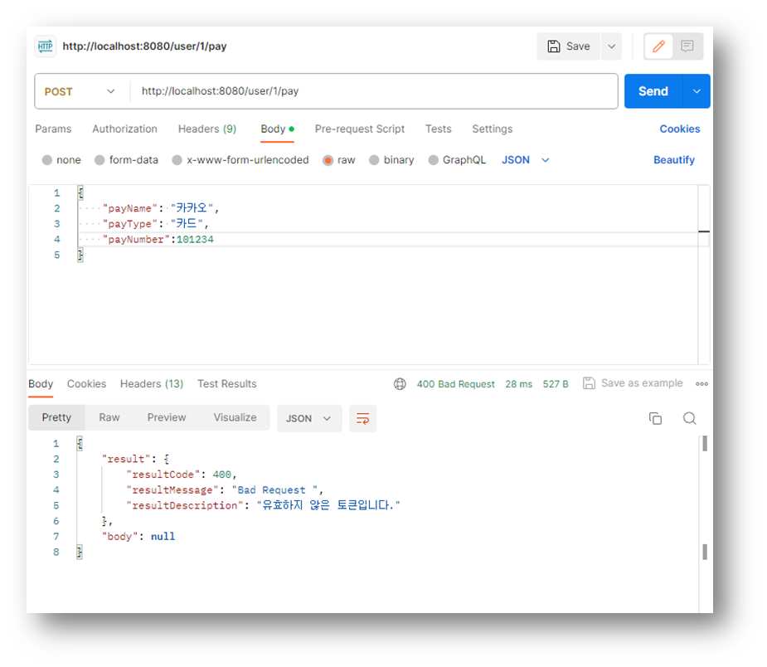Toggle the line wrap icon
This screenshot has height=667, width=767.
tap(362, 419)
